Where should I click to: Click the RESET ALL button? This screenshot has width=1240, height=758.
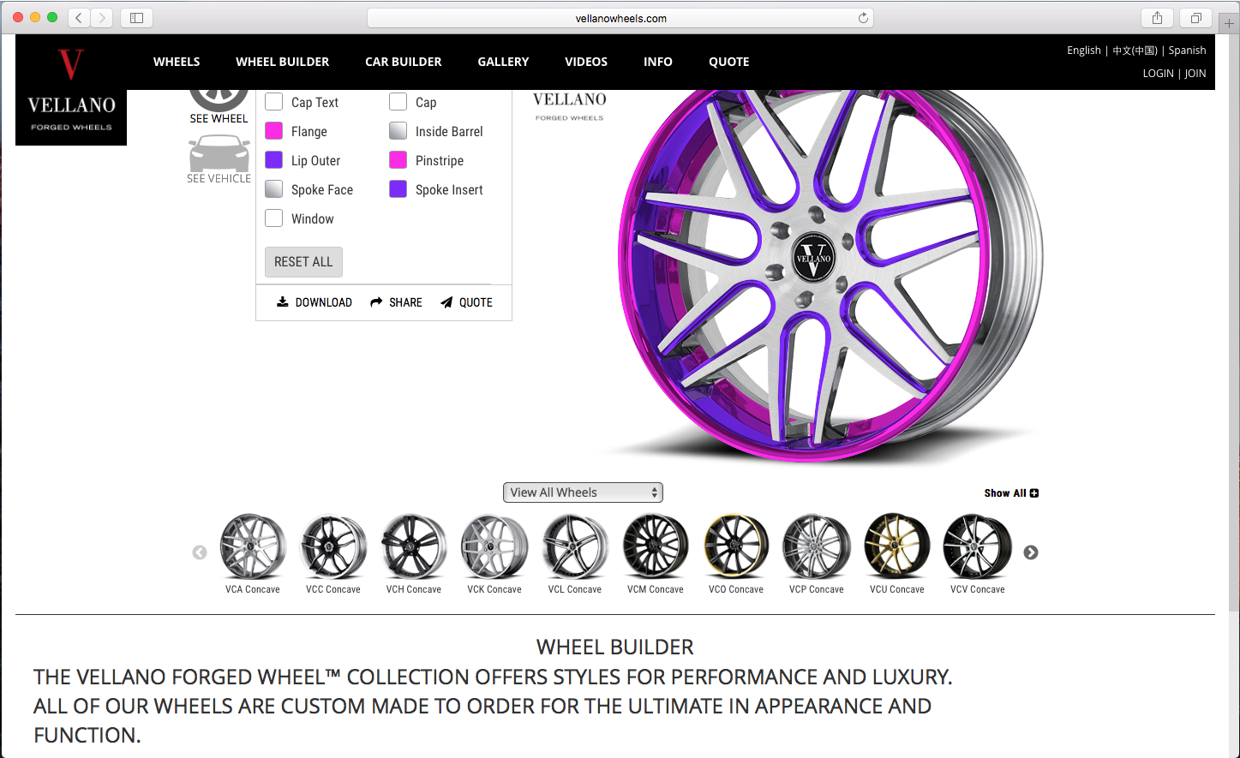[x=303, y=262]
